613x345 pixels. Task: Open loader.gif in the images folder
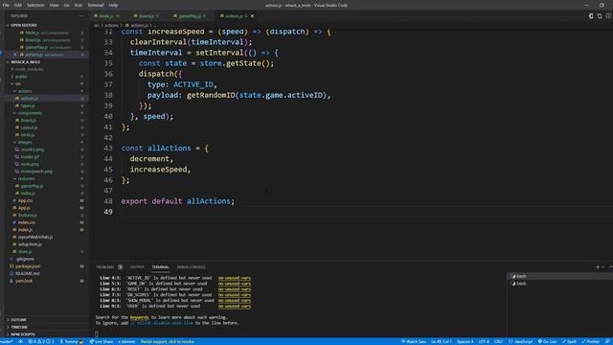(x=30, y=157)
